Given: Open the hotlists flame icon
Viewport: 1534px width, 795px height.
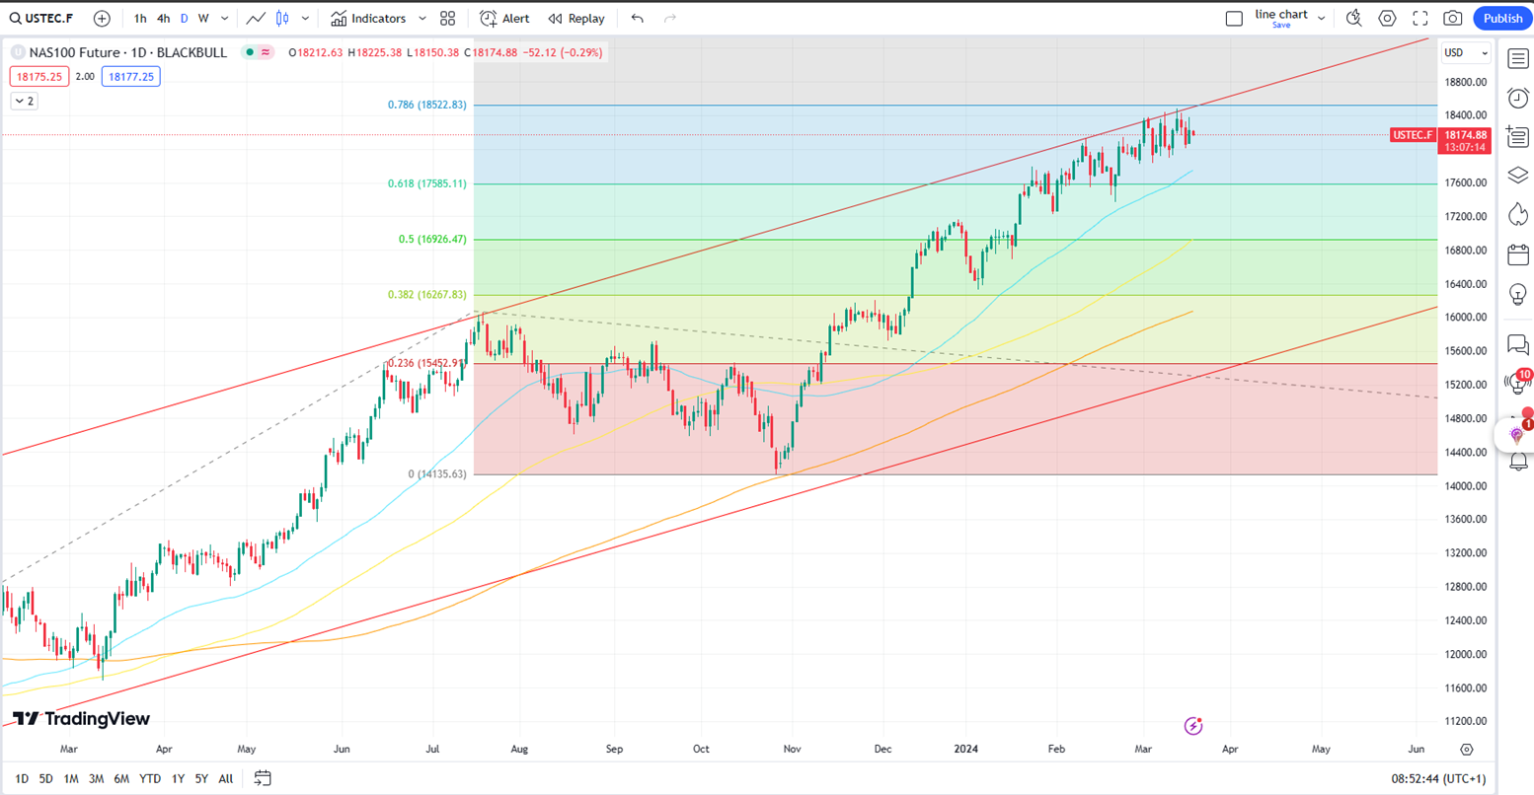Looking at the screenshot, I should tap(1518, 215).
